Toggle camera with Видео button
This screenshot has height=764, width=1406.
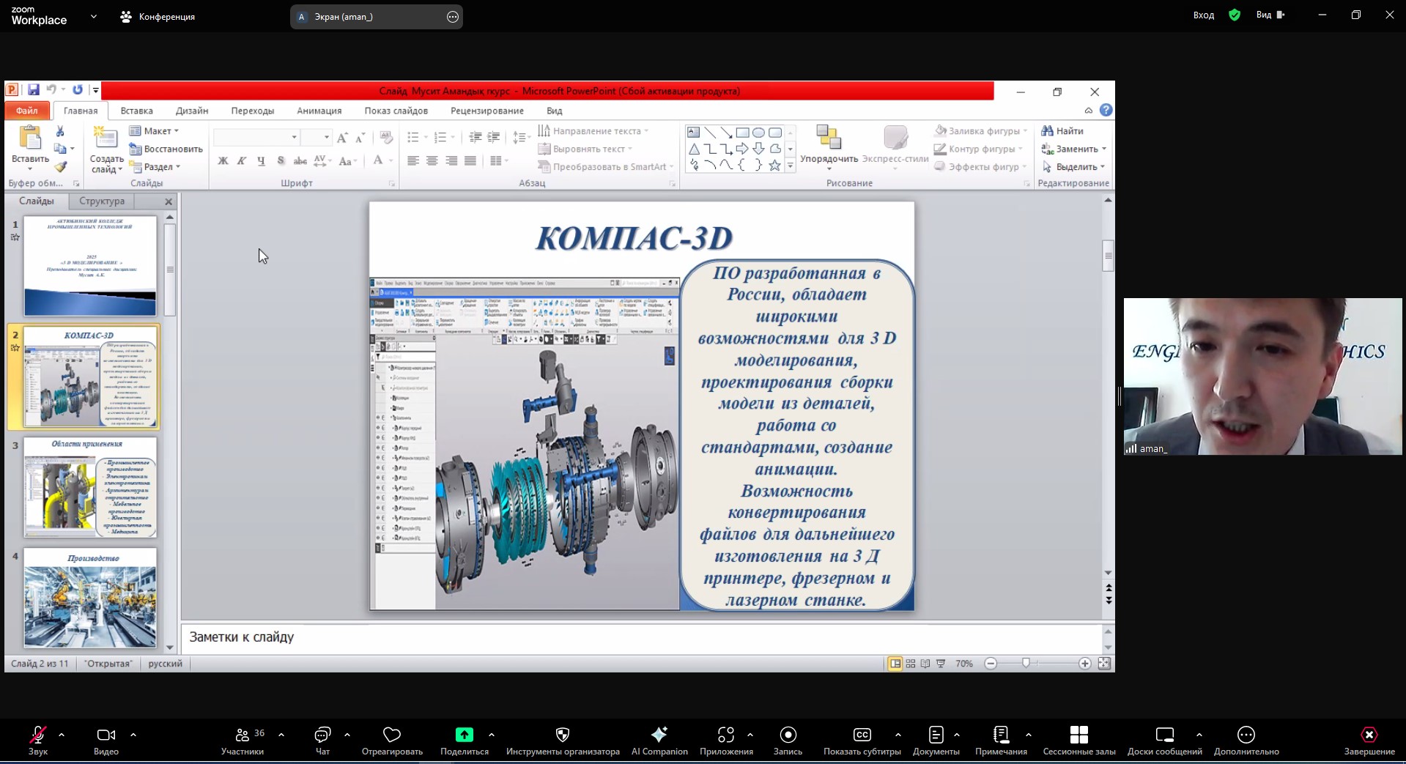pyautogui.click(x=106, y=735)
